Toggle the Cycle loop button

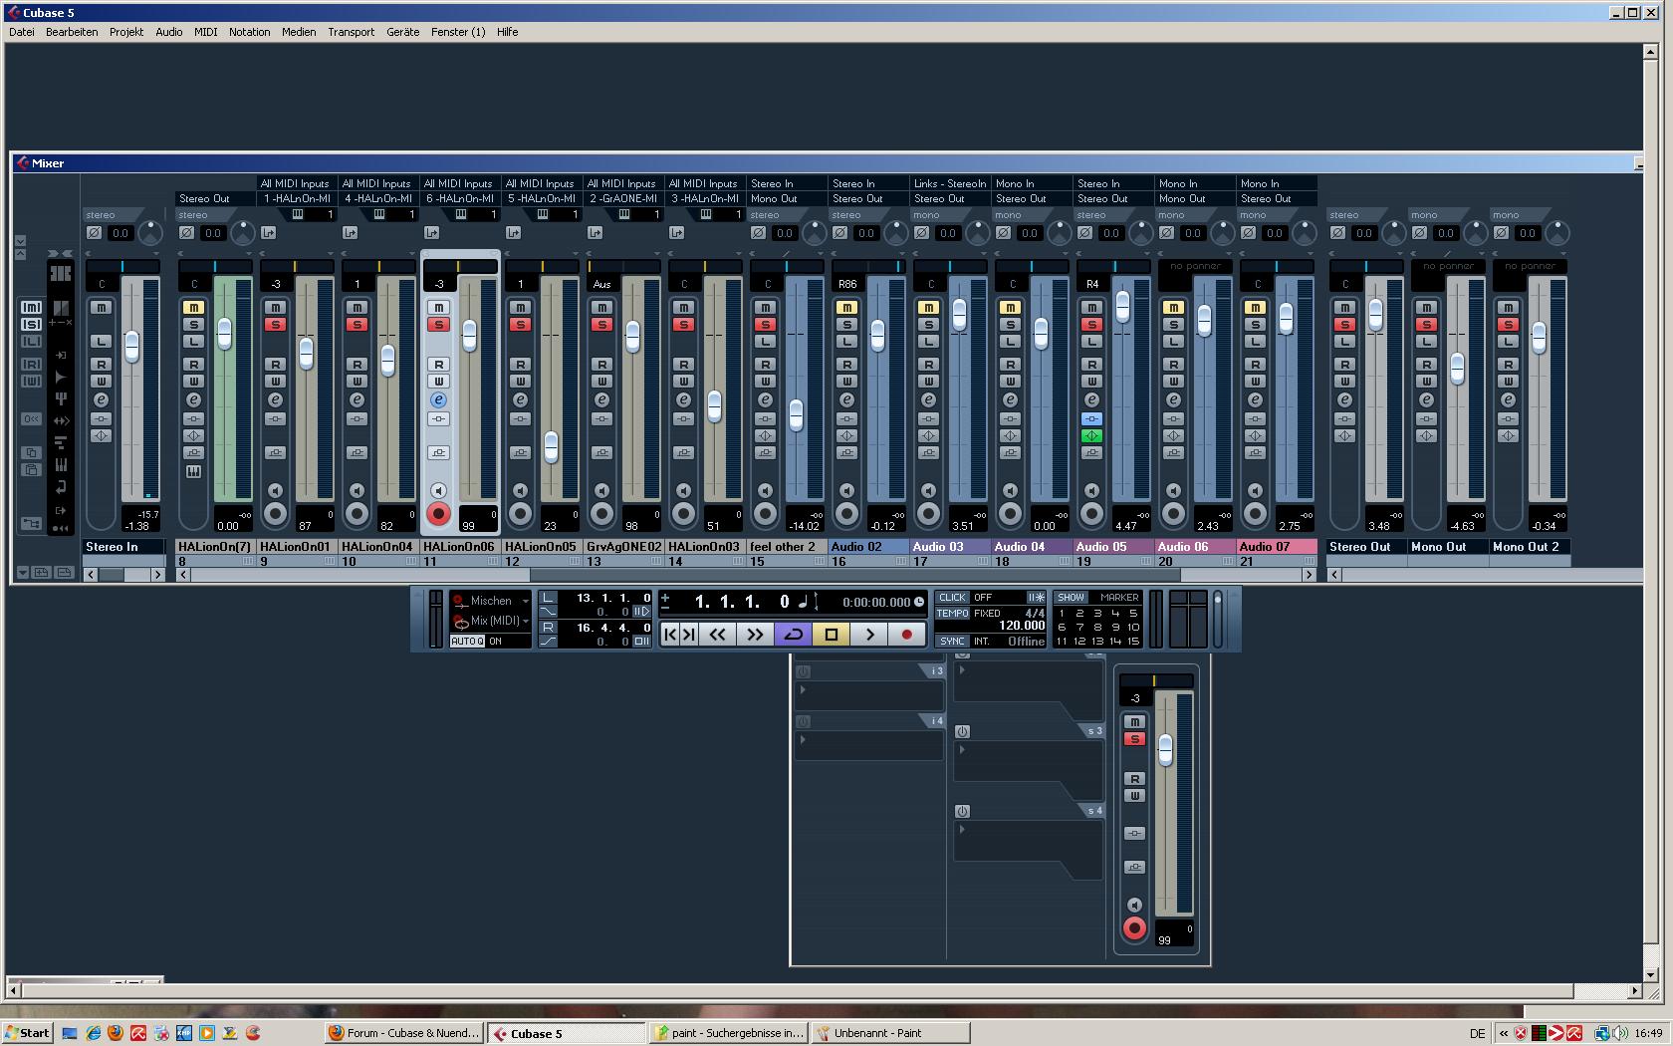(794, 634)
